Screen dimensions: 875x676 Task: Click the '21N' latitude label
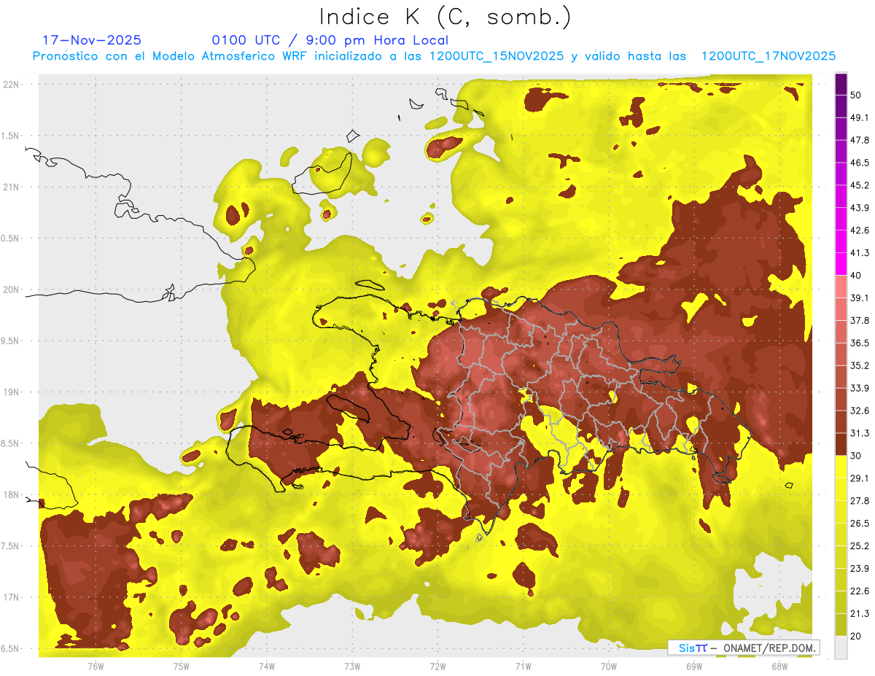pyautogui.click(x=11, y=187)
